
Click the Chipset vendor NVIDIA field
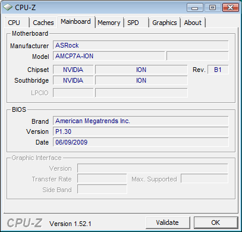(73, 70)
